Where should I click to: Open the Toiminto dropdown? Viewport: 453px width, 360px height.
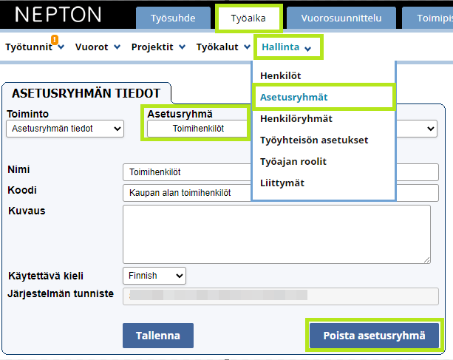click(x=65, y=129)
